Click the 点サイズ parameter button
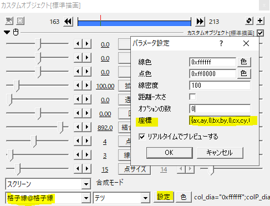Viewport: 270px width, 206px height. (134, 169)
